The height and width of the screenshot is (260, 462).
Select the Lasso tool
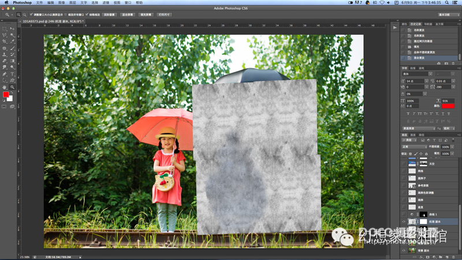pos(5,35)
